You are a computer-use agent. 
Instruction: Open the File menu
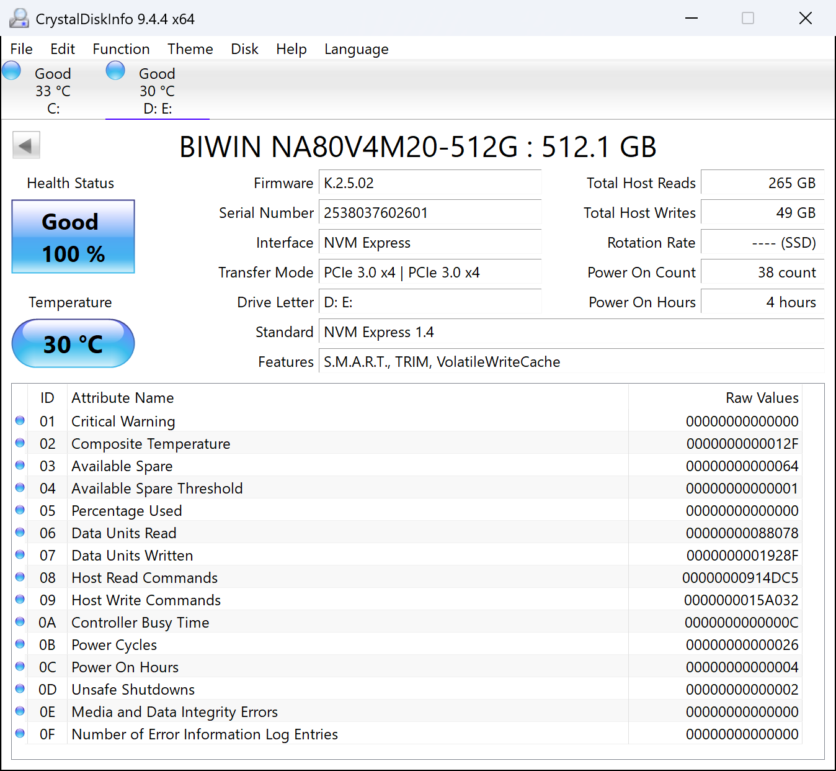(22, 49)
